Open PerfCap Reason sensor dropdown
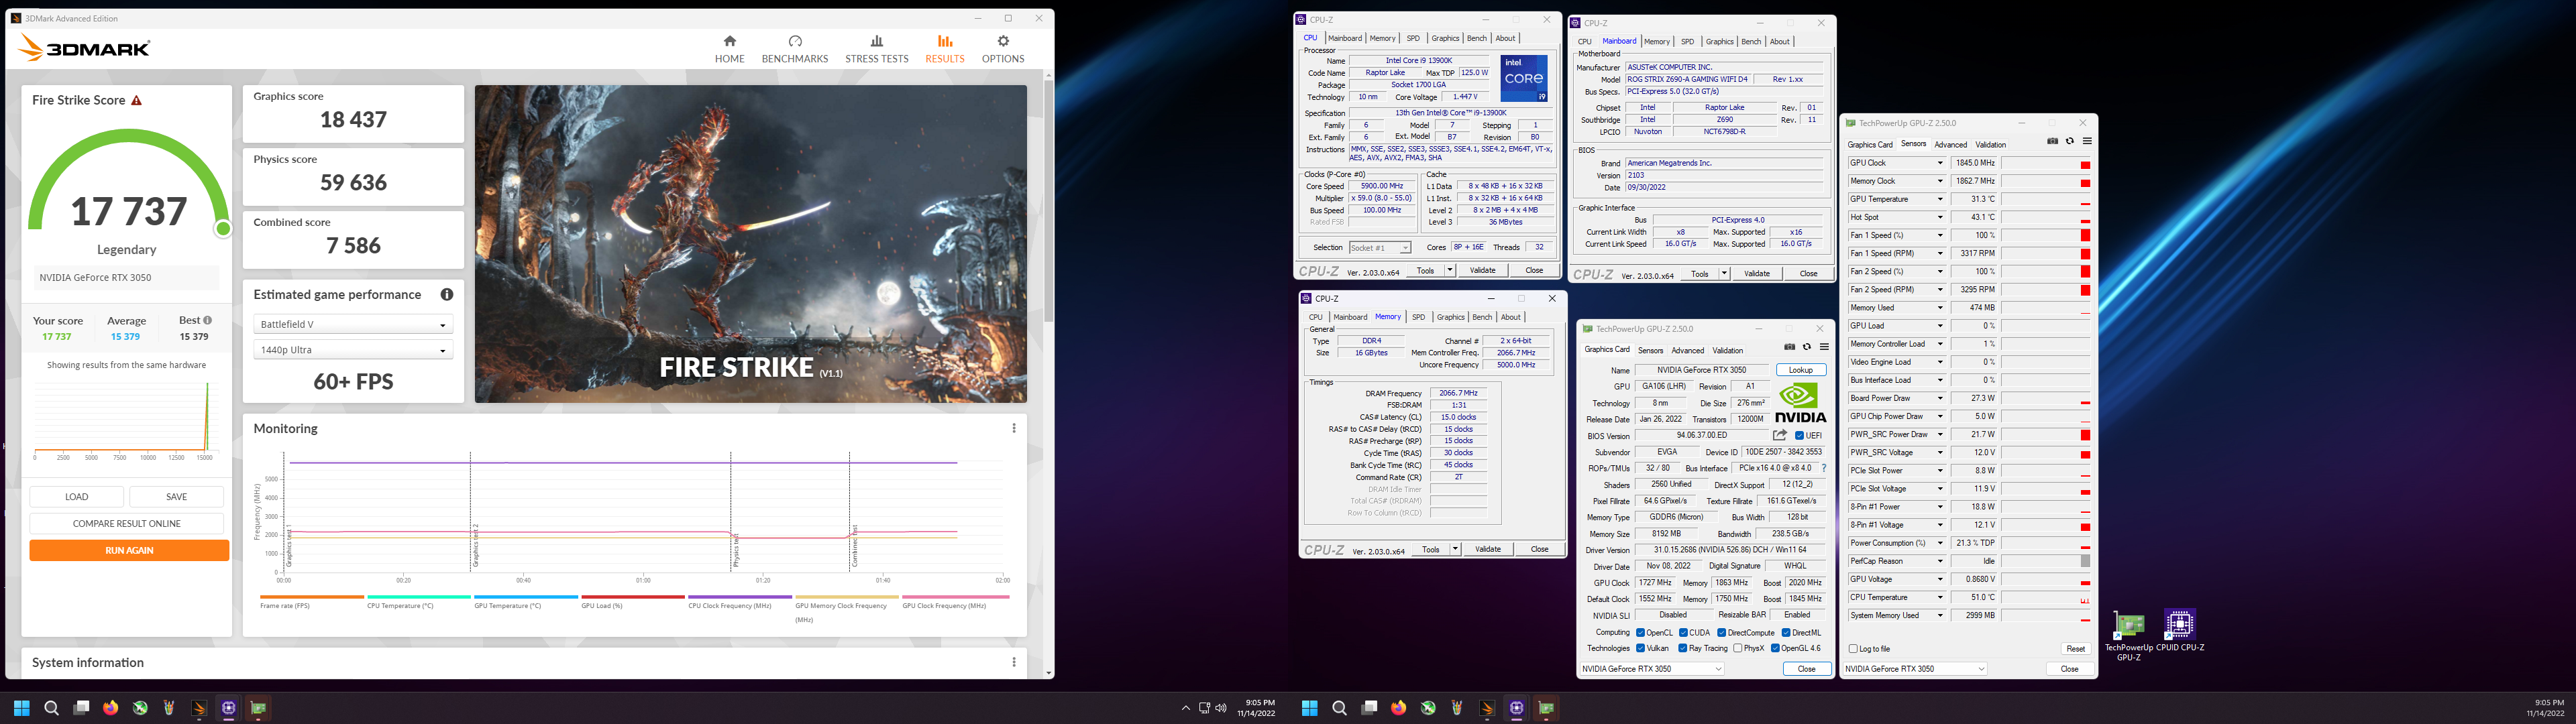 (1940, 561)
